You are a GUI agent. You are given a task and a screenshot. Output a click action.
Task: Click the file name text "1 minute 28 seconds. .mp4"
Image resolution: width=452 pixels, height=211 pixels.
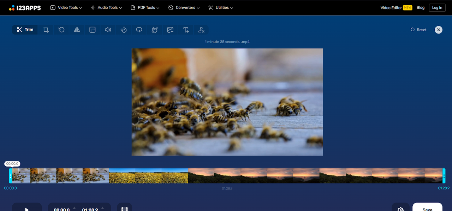pyautogui.click(x=227, y=42)
